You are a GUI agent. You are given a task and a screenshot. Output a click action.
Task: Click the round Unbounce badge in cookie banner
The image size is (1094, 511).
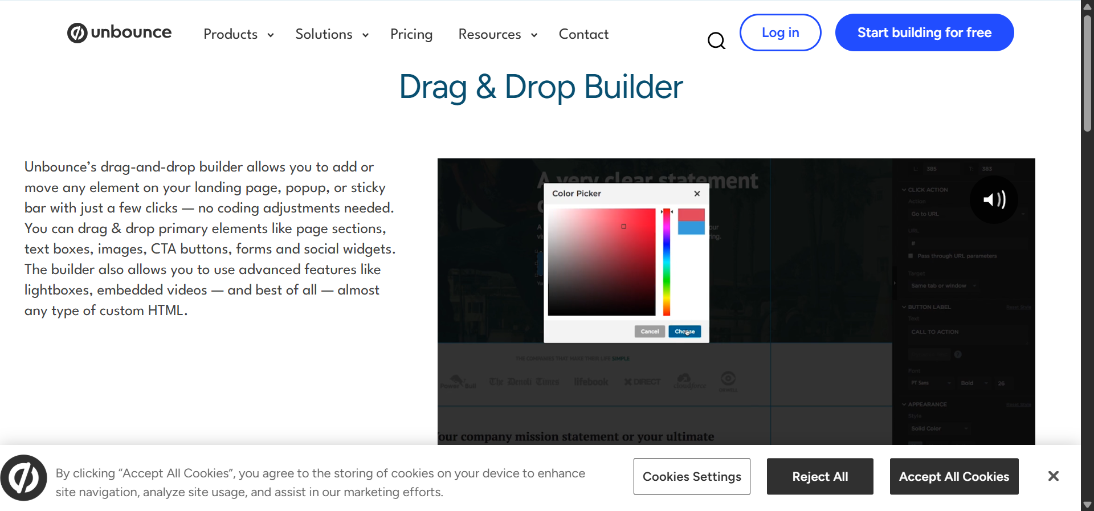click(x=23, y=477)
